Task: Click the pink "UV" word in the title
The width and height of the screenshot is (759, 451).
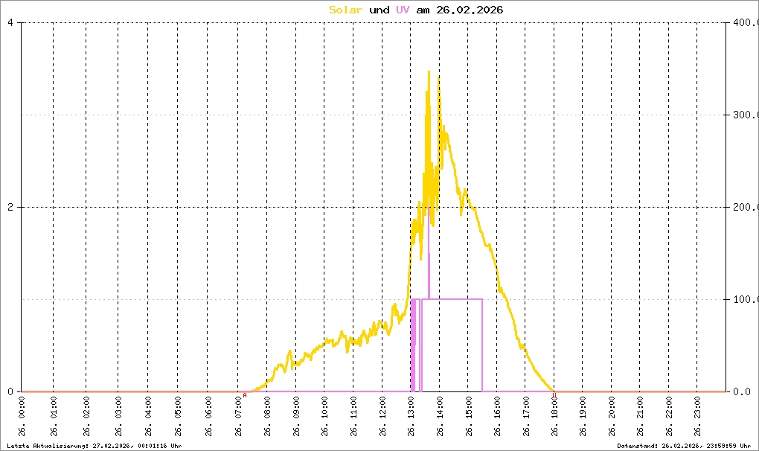Action: (x=403, y=10)
